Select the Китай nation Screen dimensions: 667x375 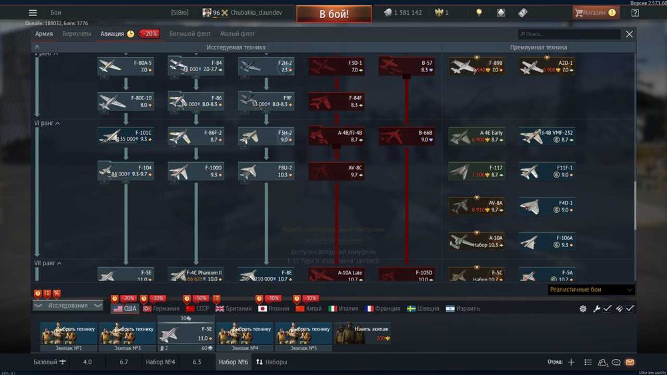pos(309,308)
